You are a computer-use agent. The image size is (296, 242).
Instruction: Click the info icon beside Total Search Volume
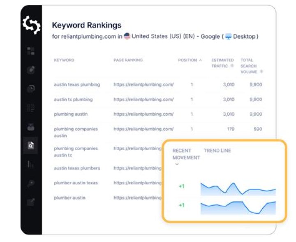coord(261,72)
